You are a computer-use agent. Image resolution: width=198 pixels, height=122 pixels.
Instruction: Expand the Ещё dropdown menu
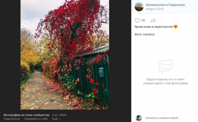tap(56, 119)
